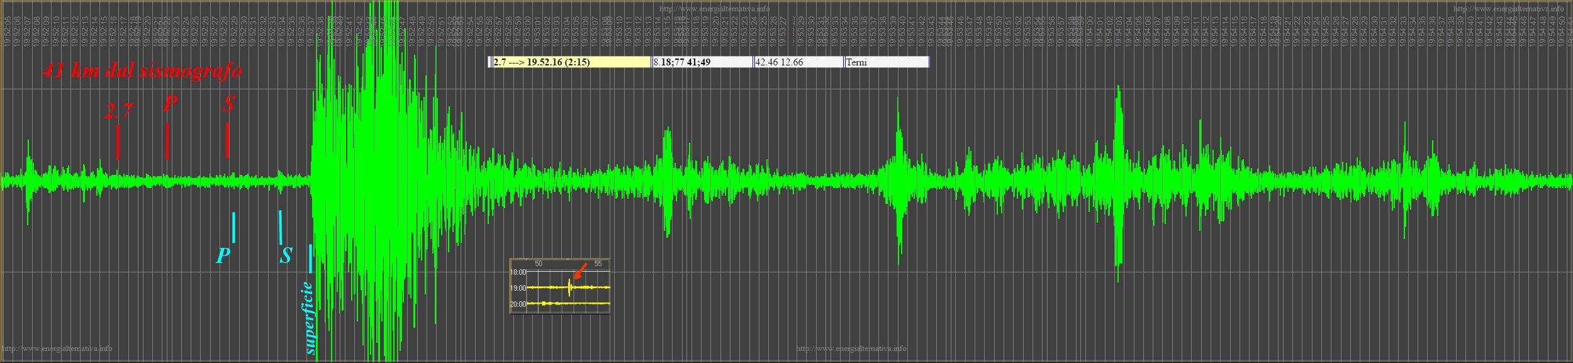Click the yellow '2.7 ---> 19.52.16 (2:15)' field
Screen dimensions: 1573x363
571,62
